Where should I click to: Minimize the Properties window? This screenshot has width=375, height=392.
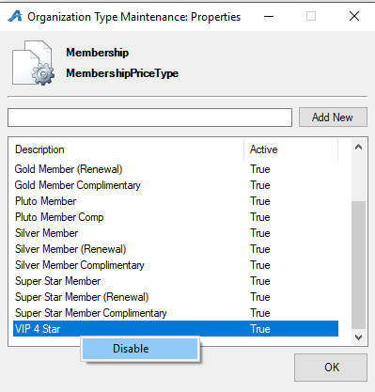[269, 16]
